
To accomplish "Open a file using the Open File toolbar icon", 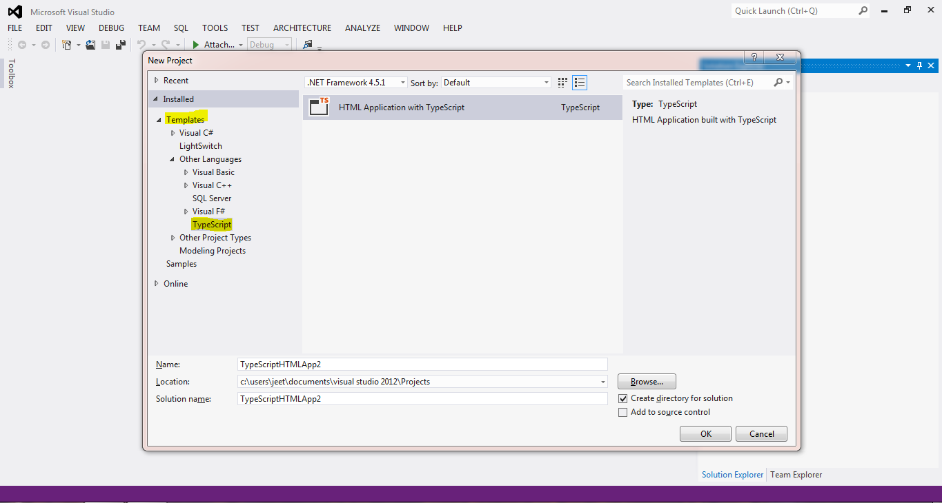I will click(90, 44).
